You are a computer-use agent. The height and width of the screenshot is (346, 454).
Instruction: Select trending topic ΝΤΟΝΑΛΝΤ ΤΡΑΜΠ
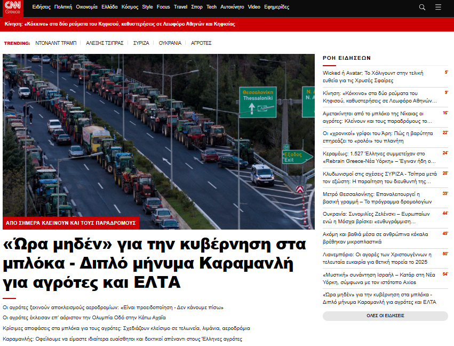coord(55,43)
